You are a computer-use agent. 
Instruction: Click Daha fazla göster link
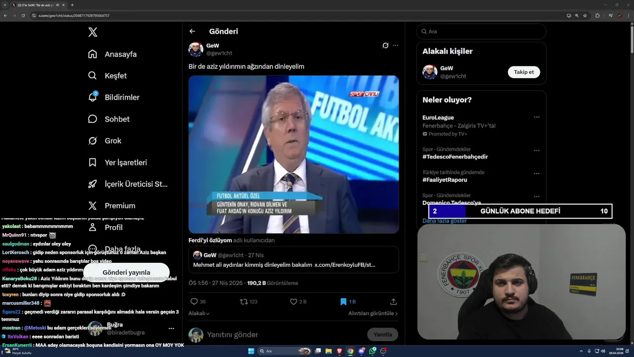(444, 221)
